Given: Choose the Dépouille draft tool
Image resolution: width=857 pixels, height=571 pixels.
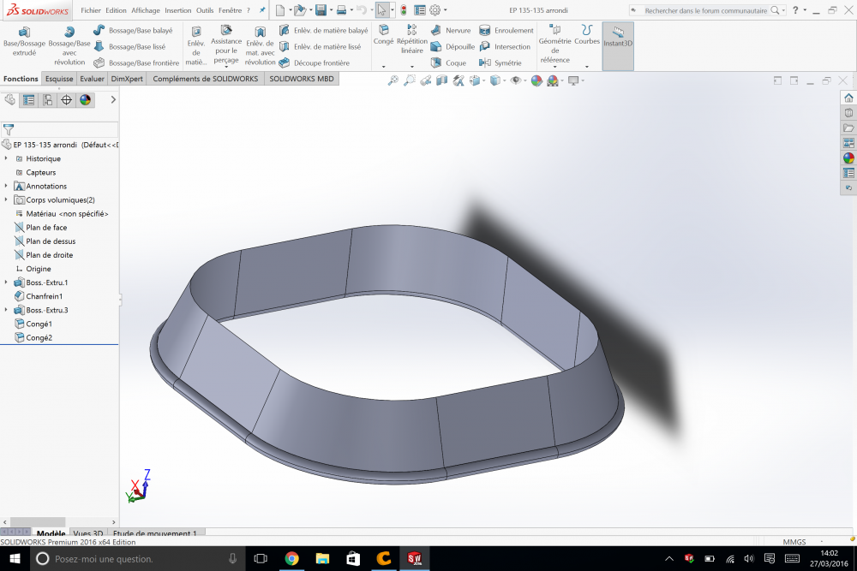Looking at the screenshot, I should [x=452, y=47].
